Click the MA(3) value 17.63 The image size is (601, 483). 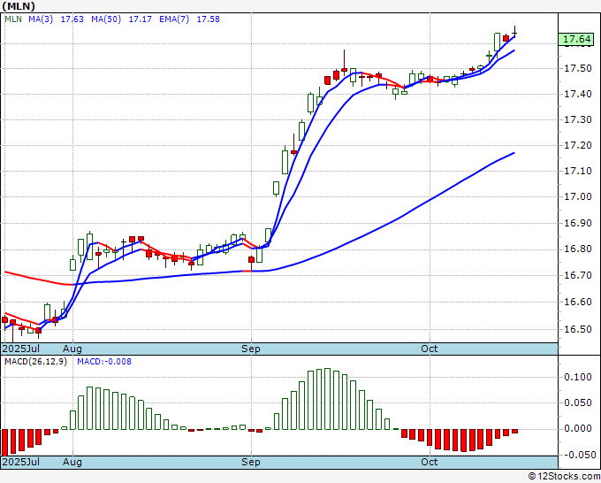(x=72, y=19)
